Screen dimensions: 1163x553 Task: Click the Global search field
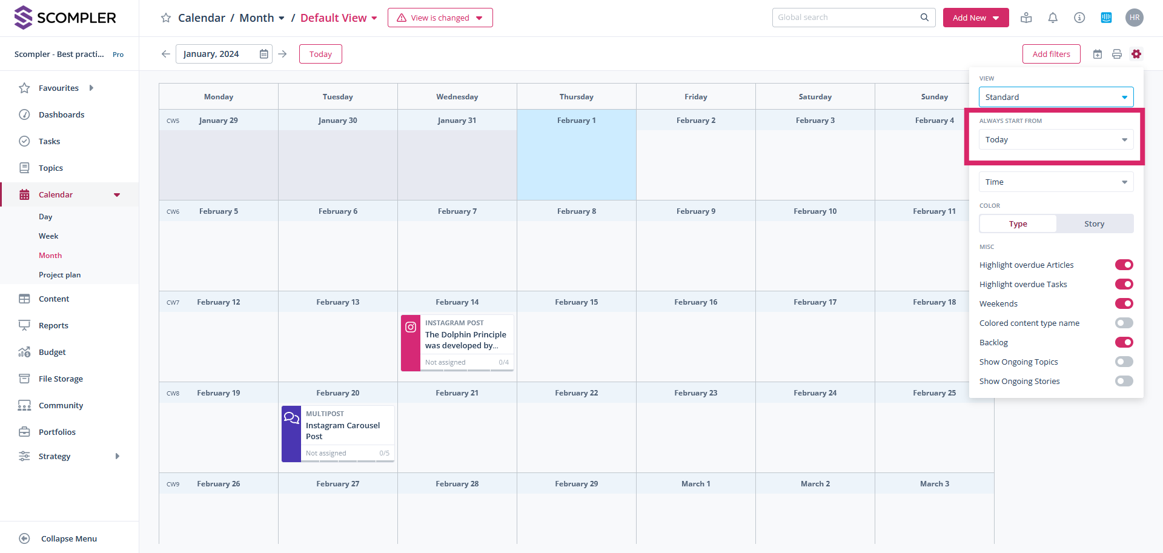click(x=846, y=18)
